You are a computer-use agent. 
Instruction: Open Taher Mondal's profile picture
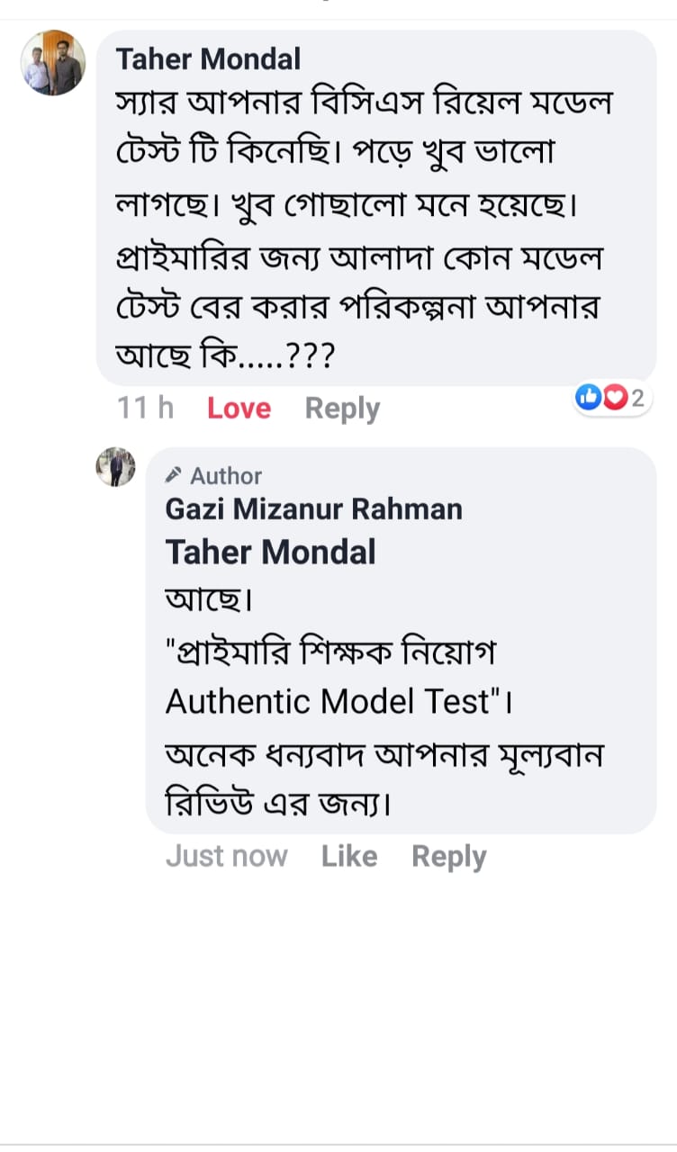pos(53,63)
